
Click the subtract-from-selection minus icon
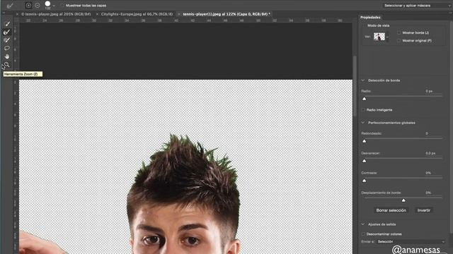pos(38,5)
